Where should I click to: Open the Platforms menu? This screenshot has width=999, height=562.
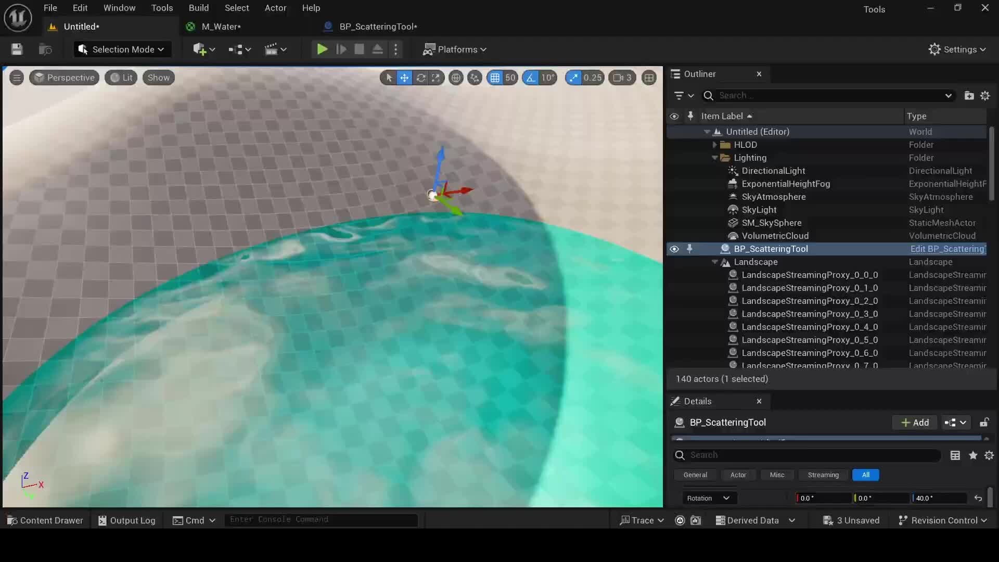coord(455,49)
